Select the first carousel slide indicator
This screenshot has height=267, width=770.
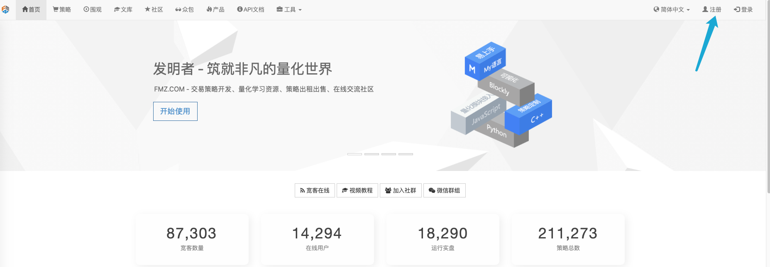[354, 154]
